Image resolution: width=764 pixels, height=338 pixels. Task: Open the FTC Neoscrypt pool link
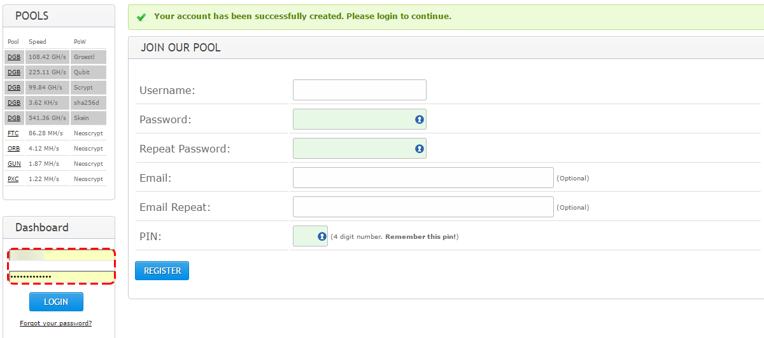click(13, 133)
